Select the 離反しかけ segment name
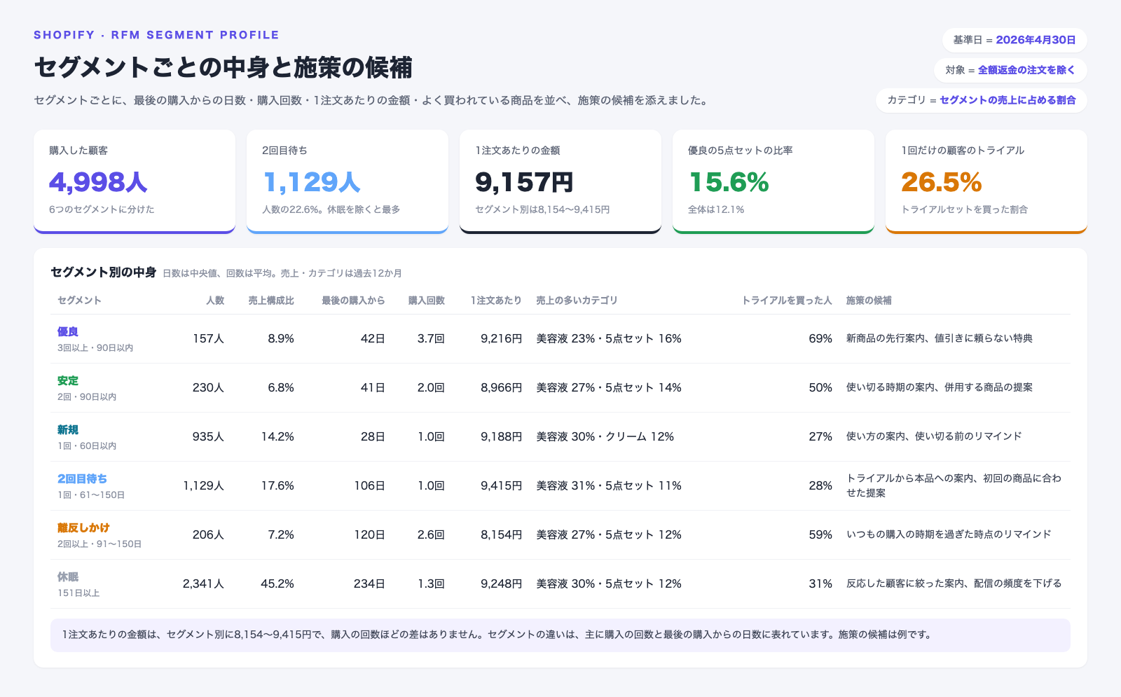1121x697 pixels. coord(84,528)
